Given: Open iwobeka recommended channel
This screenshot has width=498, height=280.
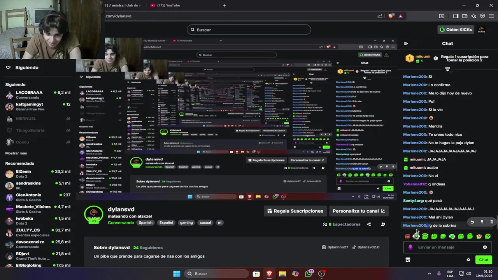Looking at the screenshot, I should tap(38, 220).
